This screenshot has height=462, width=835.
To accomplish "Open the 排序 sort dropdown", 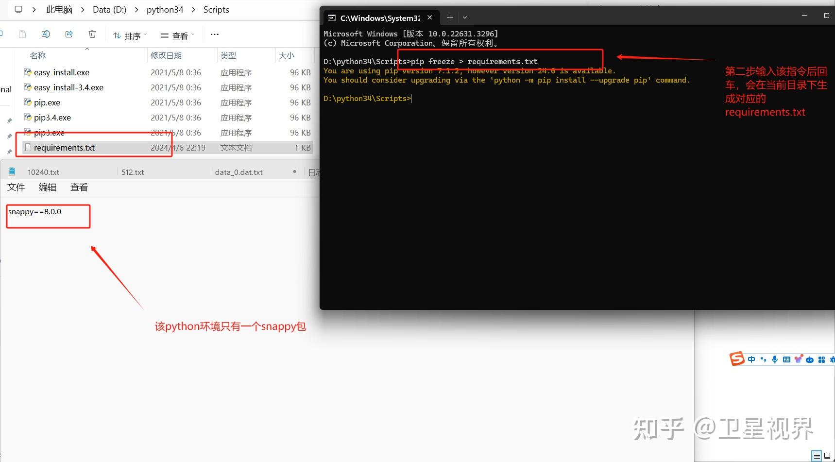I will [129, 34].
